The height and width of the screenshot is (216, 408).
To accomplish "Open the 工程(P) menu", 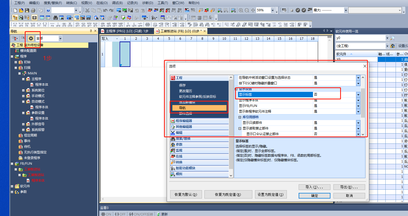I will coord(19,3).
